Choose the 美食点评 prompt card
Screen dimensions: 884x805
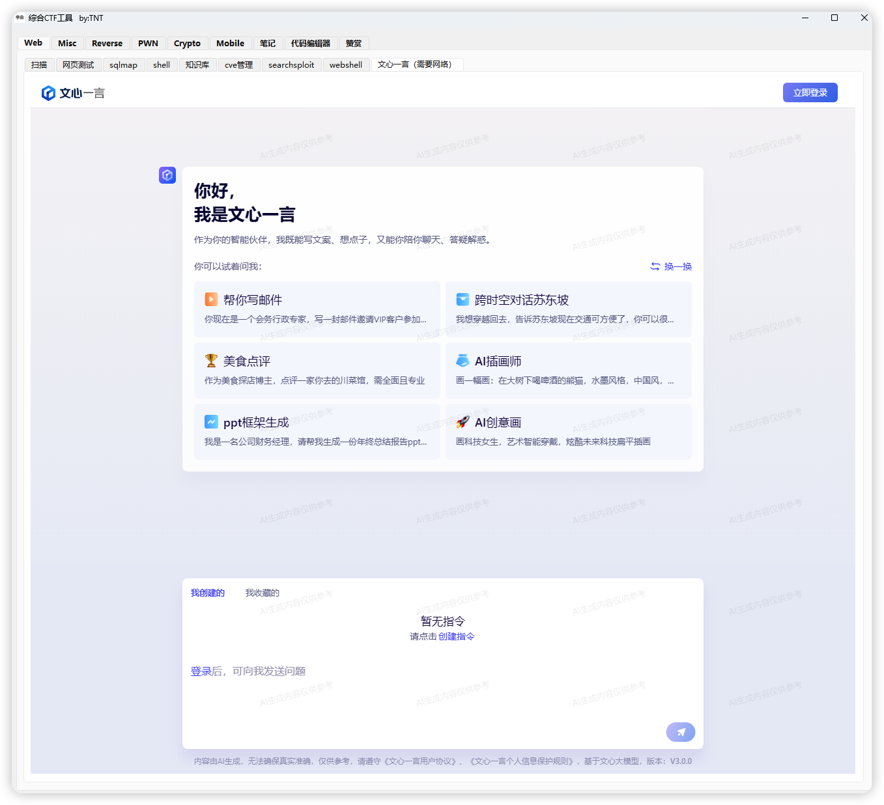(x=317, y=371)
